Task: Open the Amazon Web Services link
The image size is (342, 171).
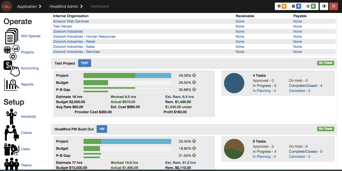Action: click(71, 21)
